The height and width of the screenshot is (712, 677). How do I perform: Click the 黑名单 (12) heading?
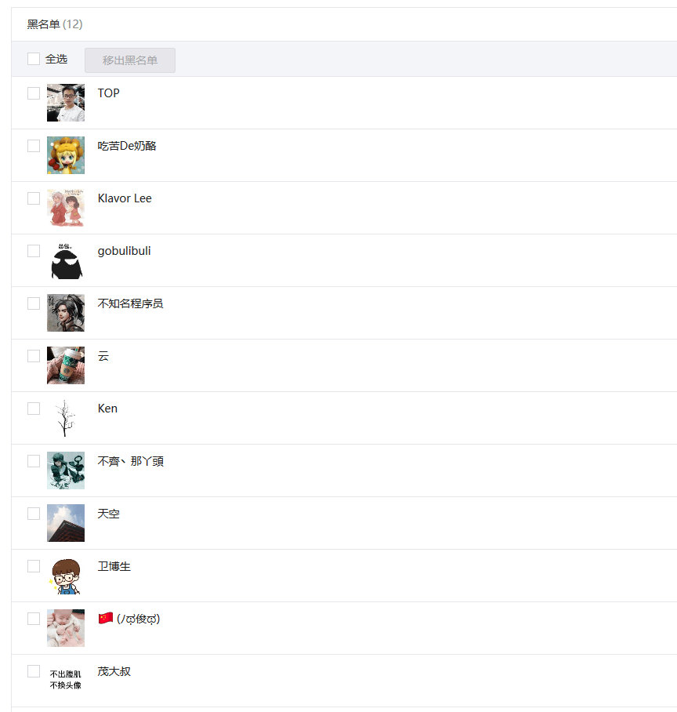coord(54,24)
